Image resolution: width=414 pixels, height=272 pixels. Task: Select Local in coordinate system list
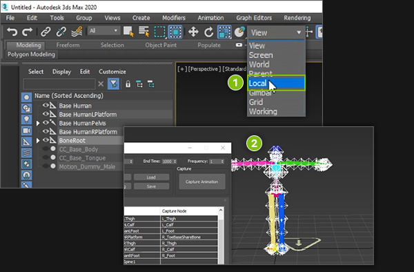(x=276, y=83)
